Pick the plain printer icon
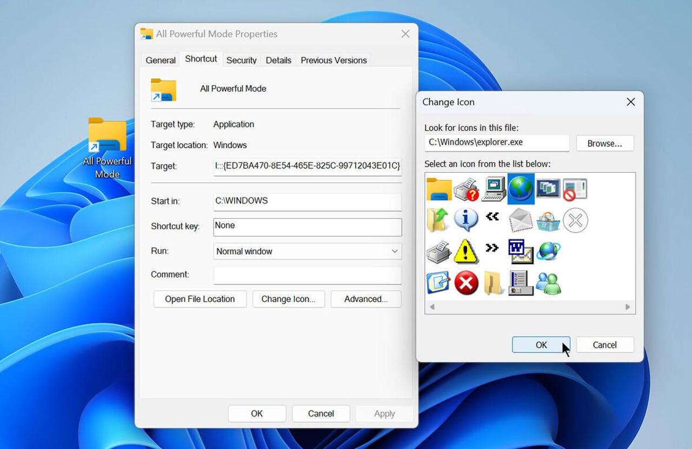The width and height of the screenshot is (692, 449). coord(439,251)
